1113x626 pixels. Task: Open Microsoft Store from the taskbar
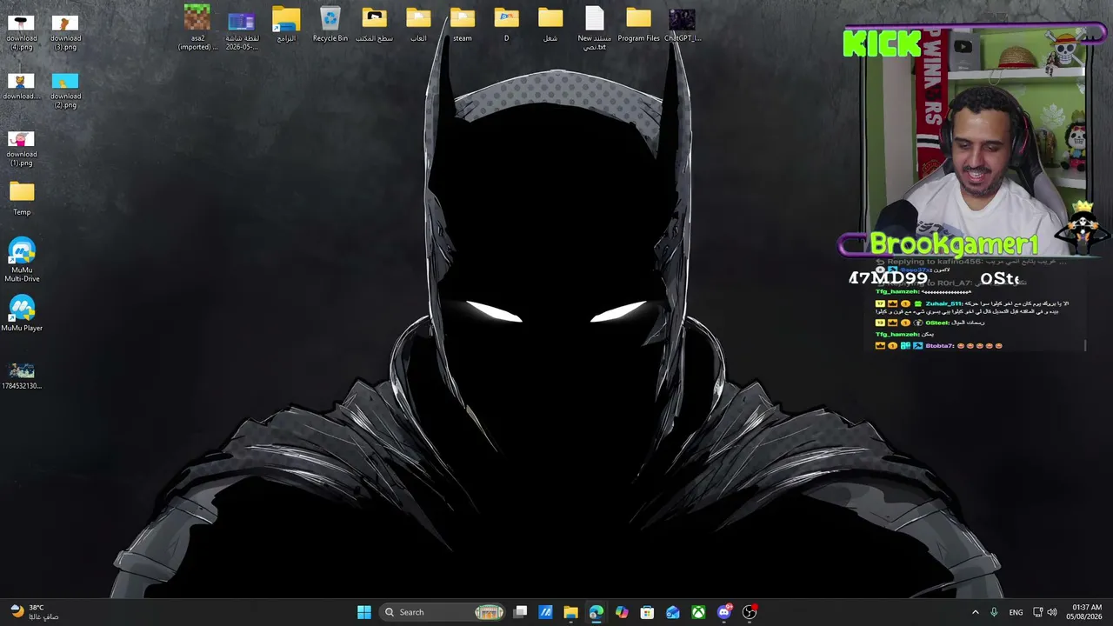click(x=647, y=612)
